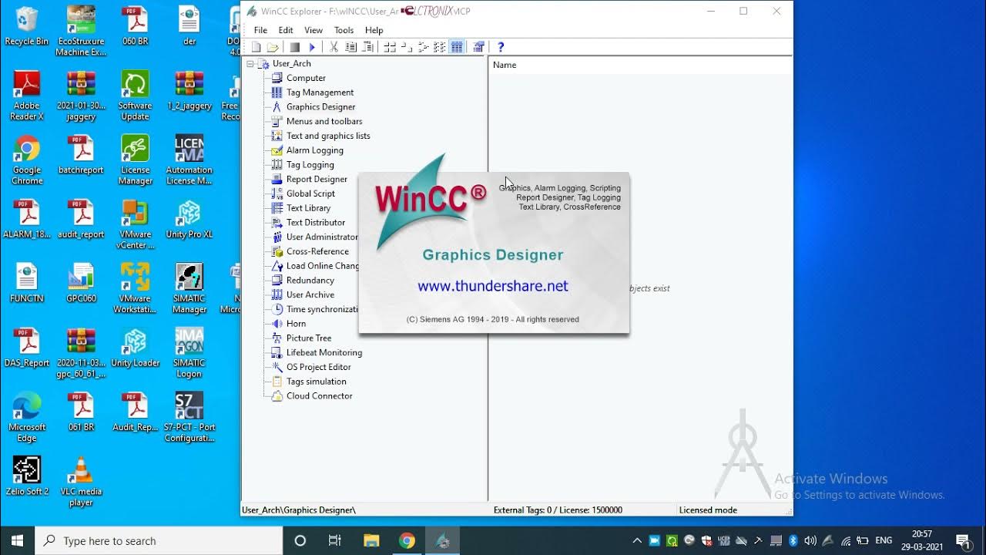Select Zelio Soft 2 desktop icon
This screenshot has width=986, height=555.
pyautogui.click(x=27, y=476)
